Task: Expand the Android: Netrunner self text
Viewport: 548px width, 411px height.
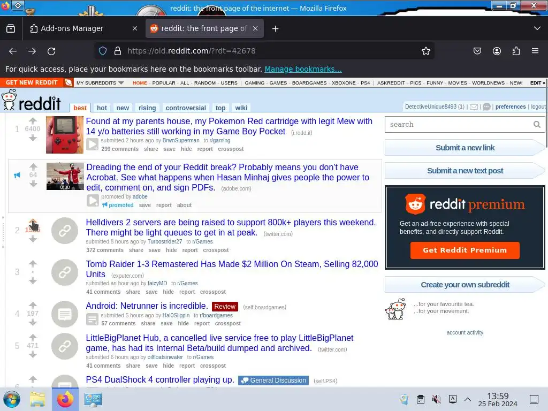Action: pos(93,319)
